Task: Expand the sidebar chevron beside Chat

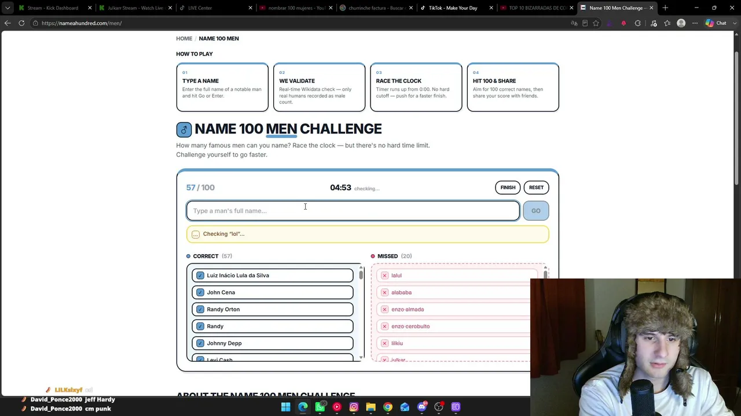Action: tap(733, 23)
